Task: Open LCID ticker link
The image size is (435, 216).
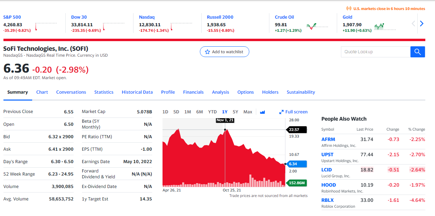Action: (x=327, y=170)
